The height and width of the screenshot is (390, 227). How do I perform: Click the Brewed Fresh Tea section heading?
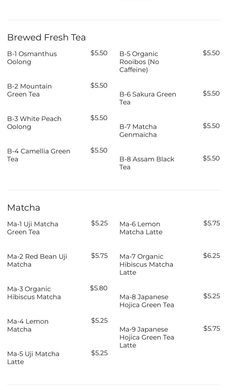click(x=46, y=37)
